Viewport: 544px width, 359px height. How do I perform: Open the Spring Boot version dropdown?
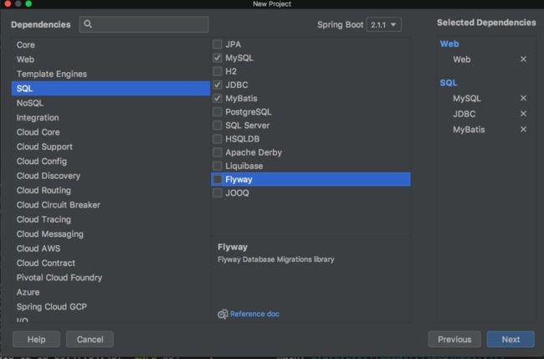pos(383,24)
